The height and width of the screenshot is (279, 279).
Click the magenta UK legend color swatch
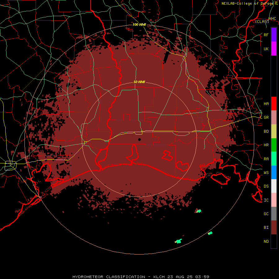click(x=274, y=49)
